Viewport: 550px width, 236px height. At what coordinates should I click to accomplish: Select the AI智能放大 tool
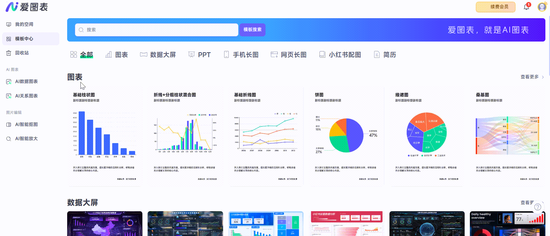(x=26, y=139)
